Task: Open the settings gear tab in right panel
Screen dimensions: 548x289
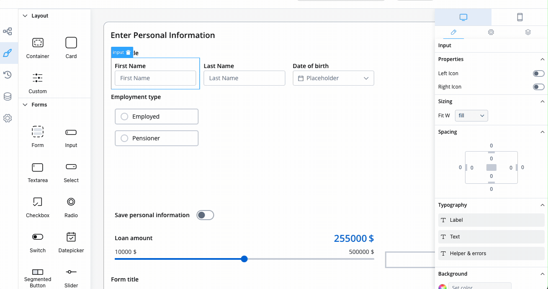Action: pos(491,32)
